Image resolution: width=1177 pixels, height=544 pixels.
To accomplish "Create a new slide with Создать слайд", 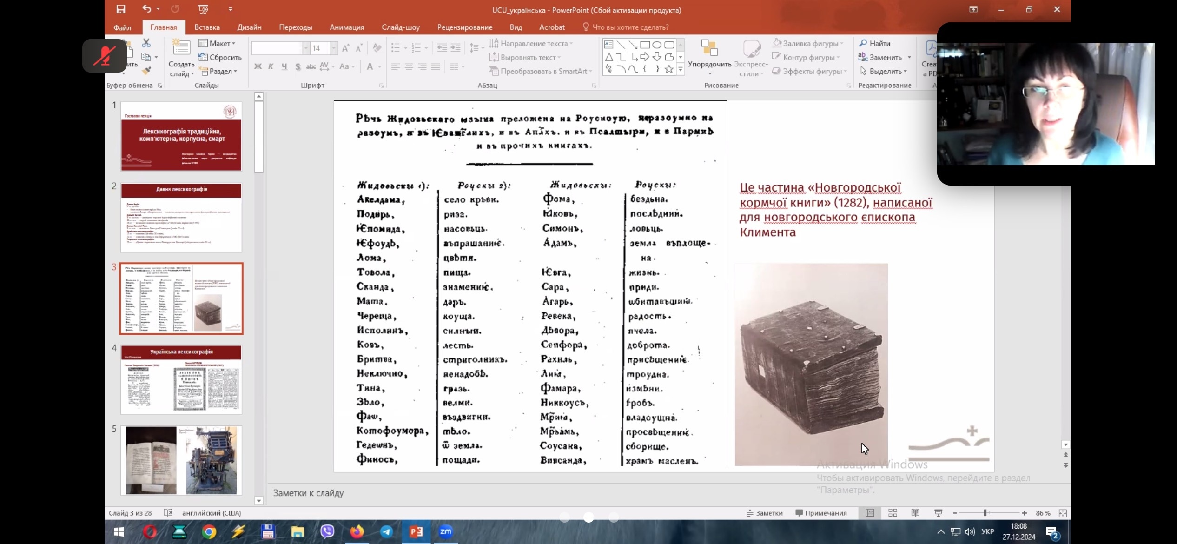I will point(181,58).
